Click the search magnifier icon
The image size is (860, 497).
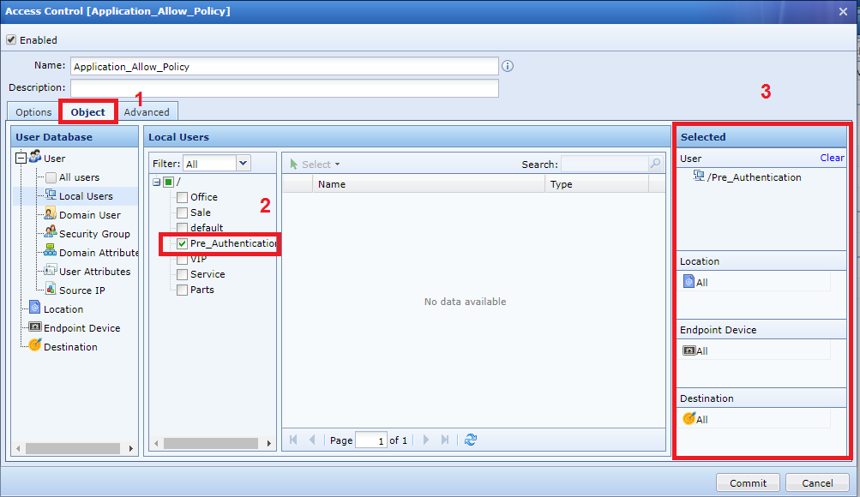(655, 164)
